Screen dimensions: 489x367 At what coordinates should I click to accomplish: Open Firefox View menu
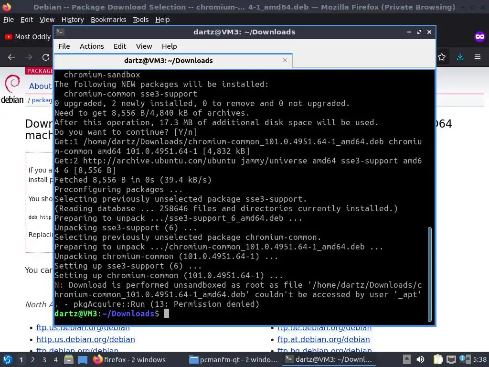[x=47, y=20]
